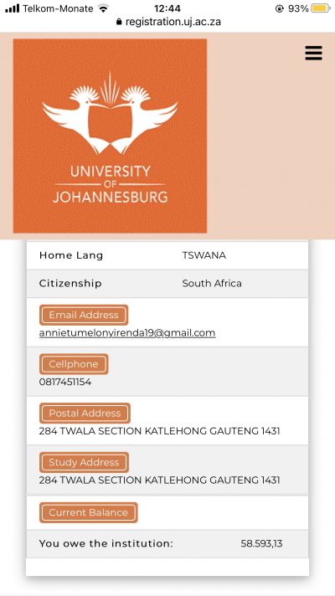This screenshot has width=335, height=596.
Task: Tap the cellular signal bars icon
Action: coord(13,8)
